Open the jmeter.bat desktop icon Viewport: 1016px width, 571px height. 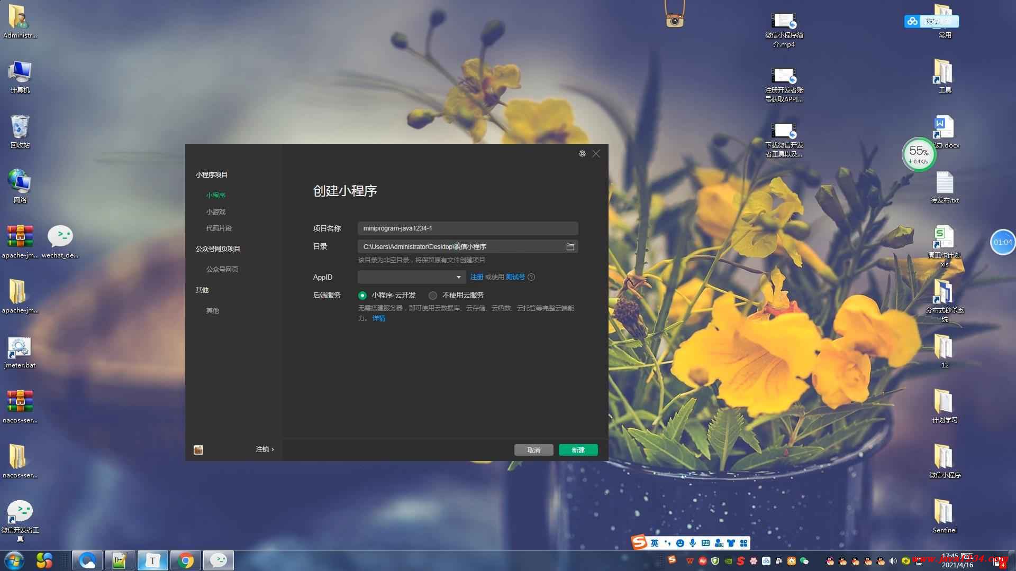pos(20,348)
